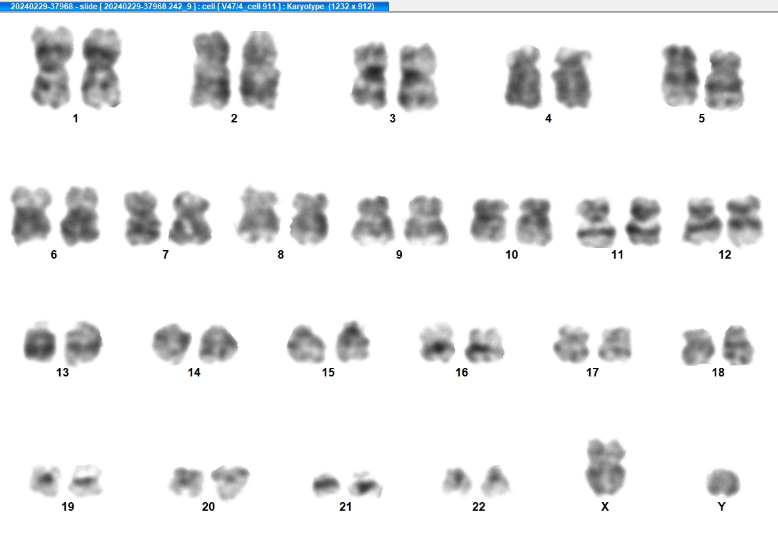Screen dimensions: 778x541
Task: Select the left chromosome of pair 14
Action: pos(172,343)
